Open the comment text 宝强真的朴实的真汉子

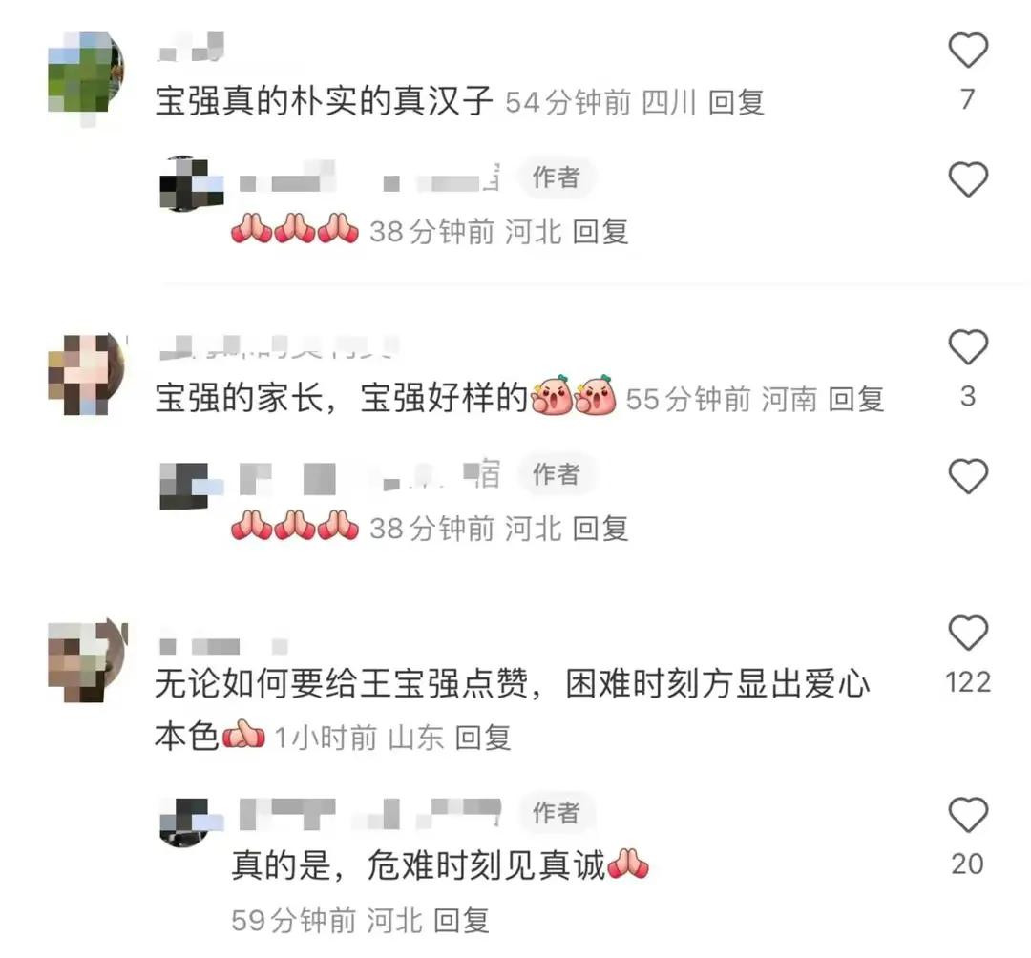tap(325, 101)
